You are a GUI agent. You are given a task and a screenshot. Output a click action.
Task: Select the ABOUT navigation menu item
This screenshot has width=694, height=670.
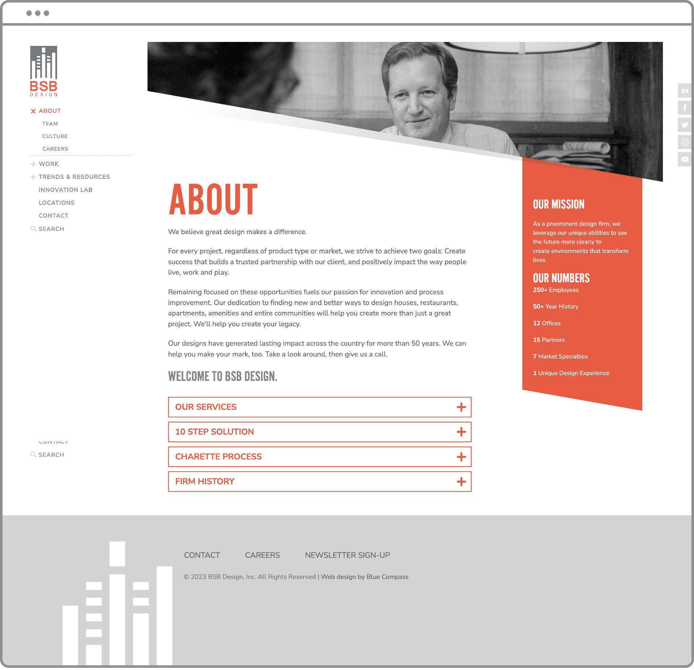(50, 111)
